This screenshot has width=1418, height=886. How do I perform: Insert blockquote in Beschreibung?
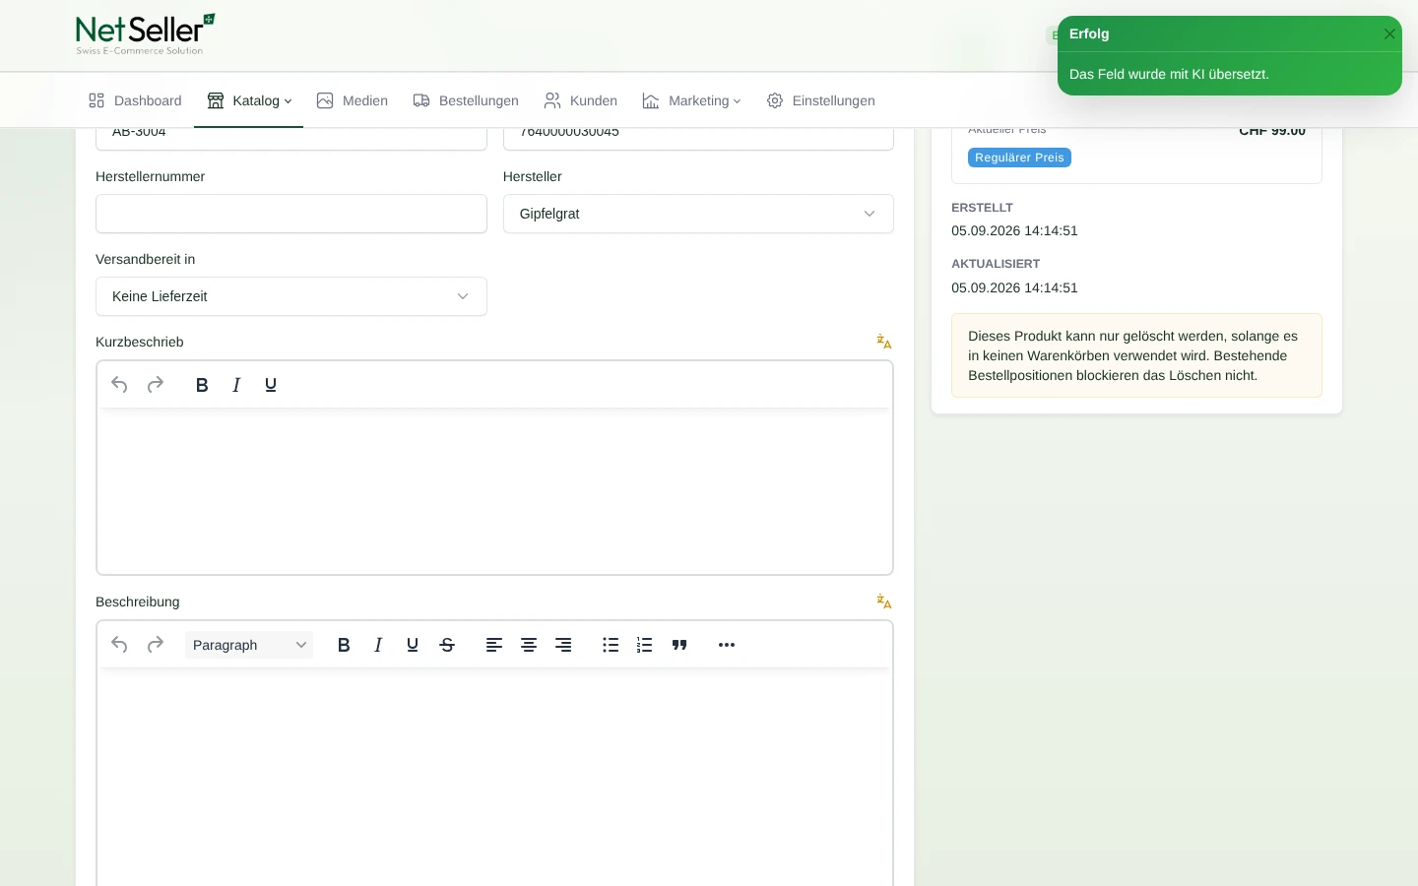(679, 645)
